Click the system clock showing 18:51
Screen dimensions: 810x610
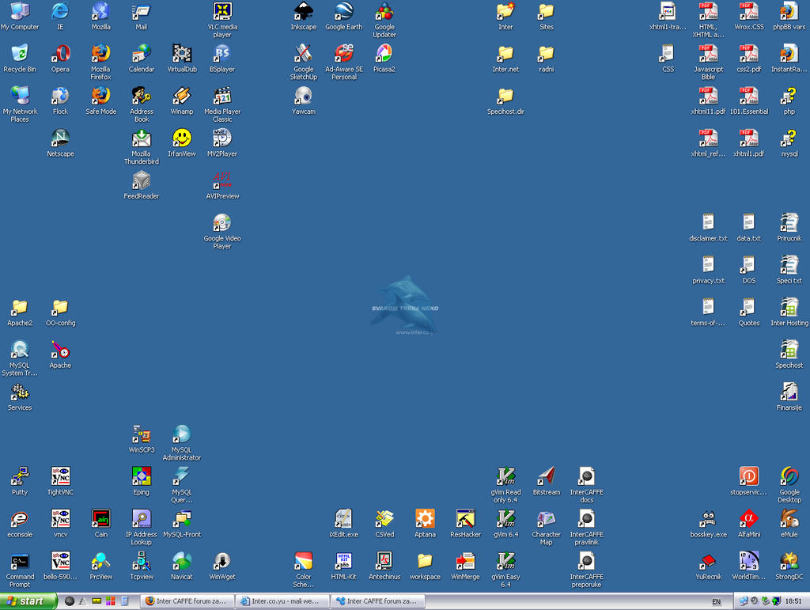[793, 601]
